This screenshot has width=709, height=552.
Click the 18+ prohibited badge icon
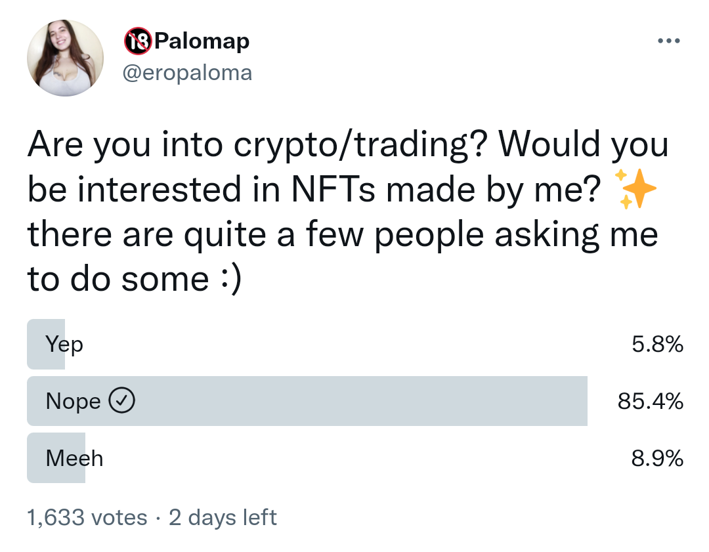137,41
